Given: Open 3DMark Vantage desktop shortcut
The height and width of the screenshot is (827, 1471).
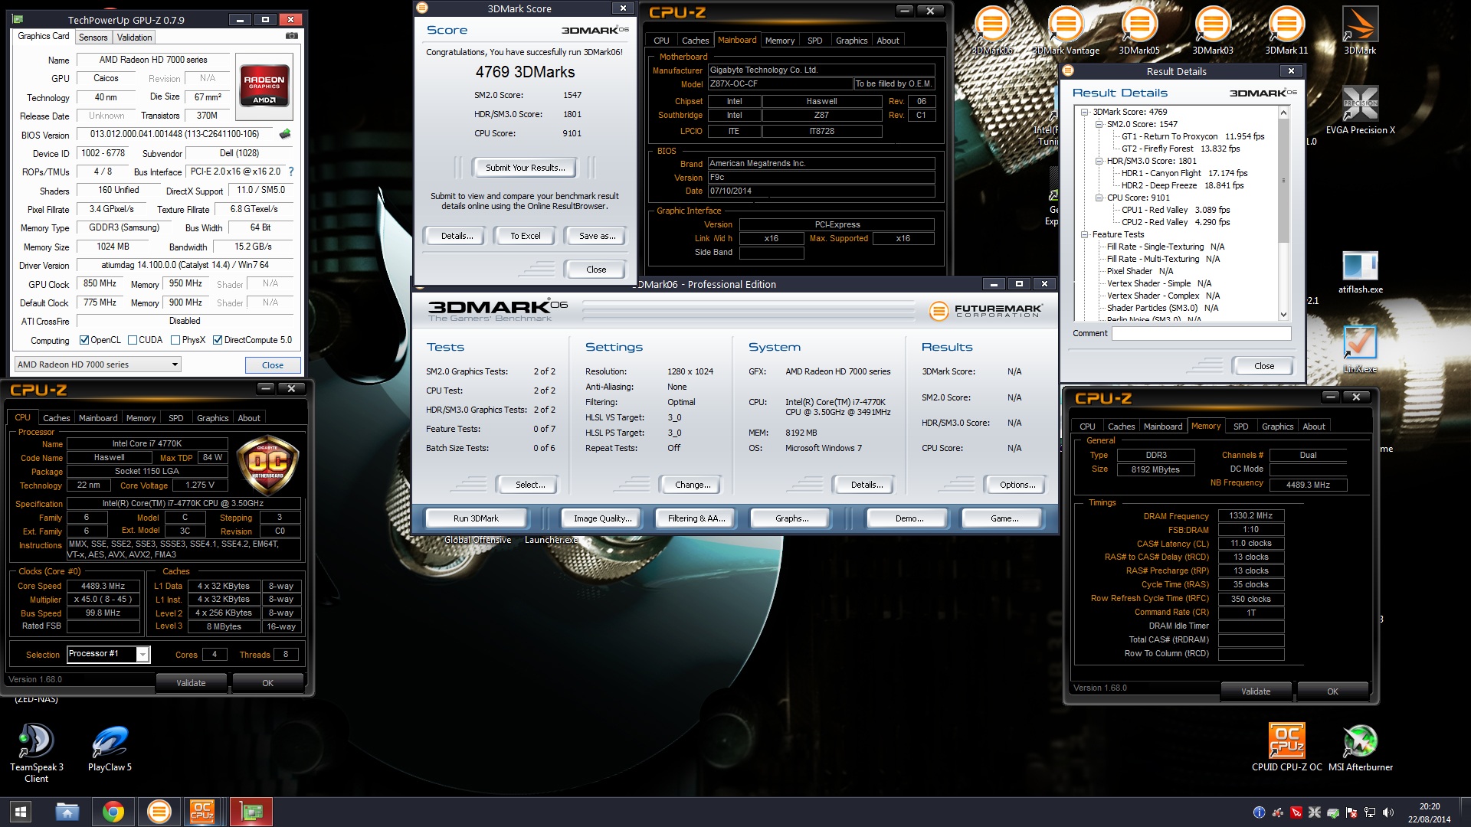Looking at the screenshot, I should [x=1066, y=31].
